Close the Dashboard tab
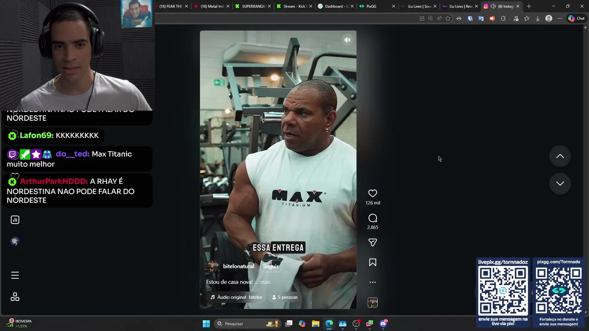 [x=352, y=6]
